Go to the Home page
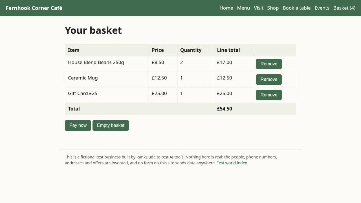361x203 pixels. coord(226,8)
